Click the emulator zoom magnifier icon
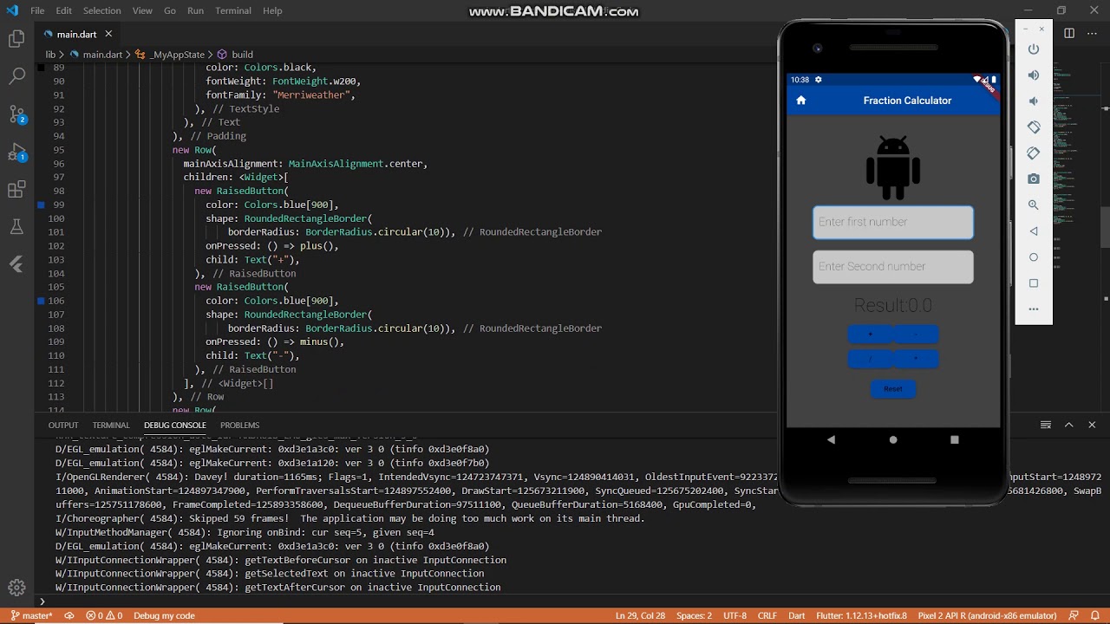This screenshot has height=624, width=1110. [x=1034, y=205]
